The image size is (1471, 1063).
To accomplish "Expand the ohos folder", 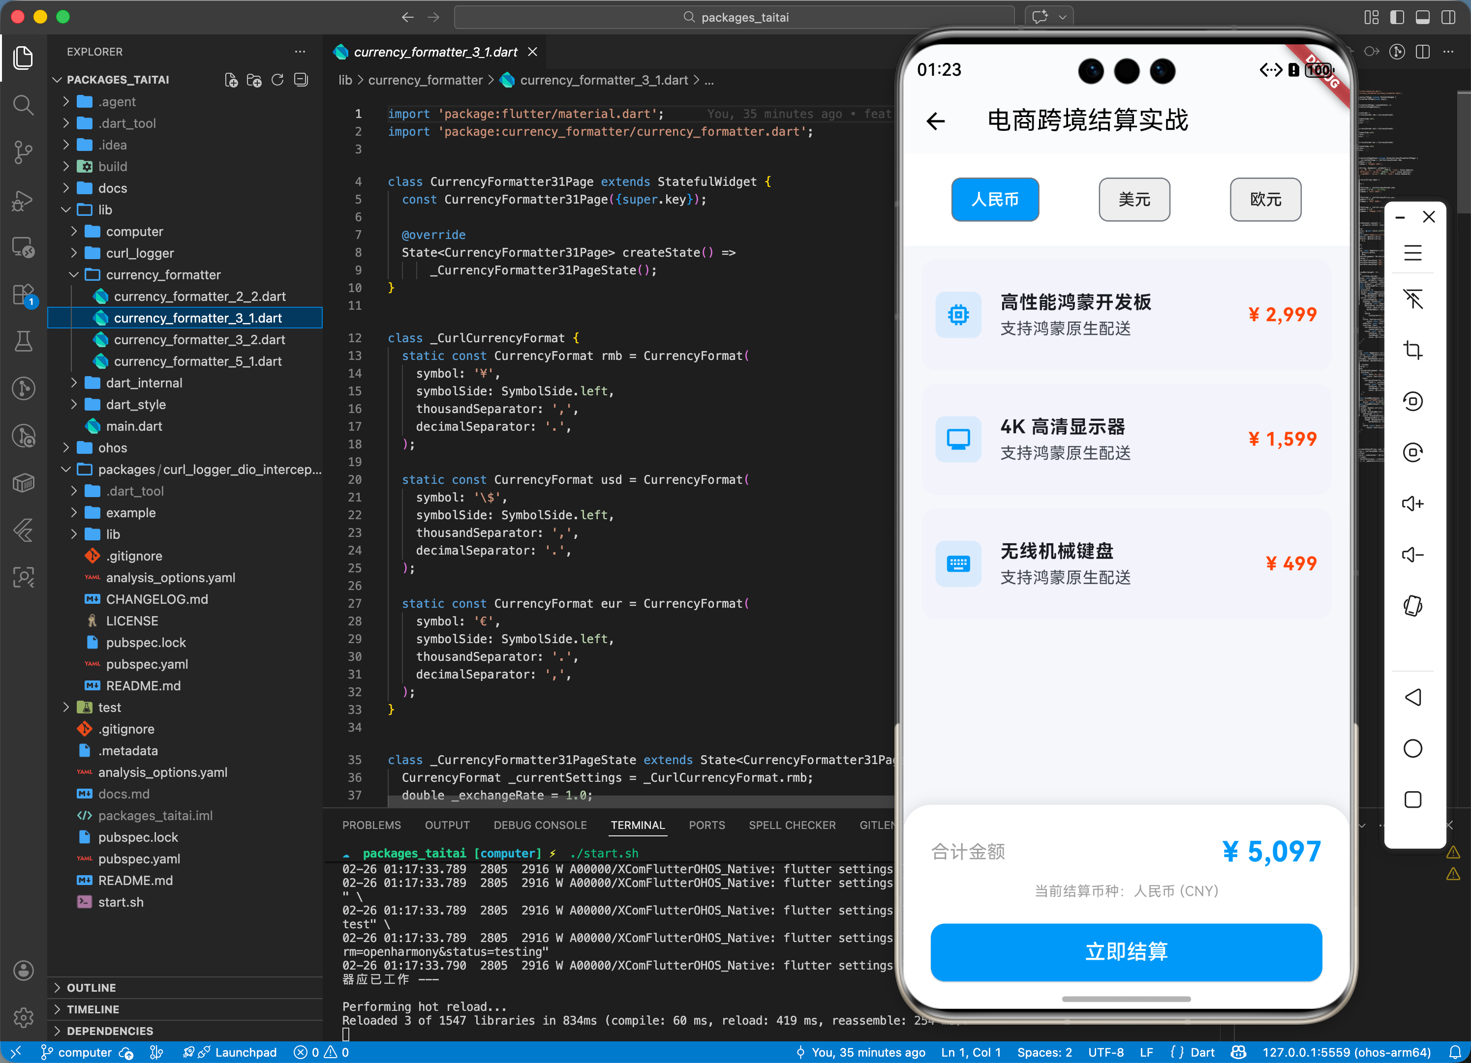I will pos(112,448).
